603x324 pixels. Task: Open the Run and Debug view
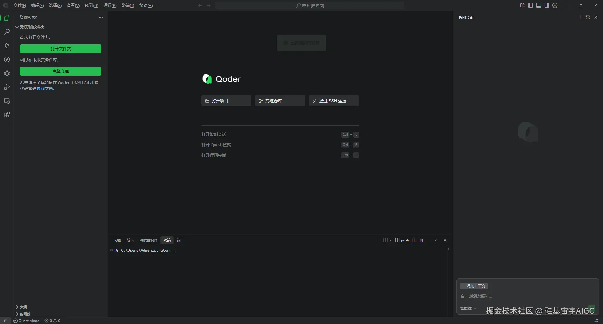tap(7, 87)
